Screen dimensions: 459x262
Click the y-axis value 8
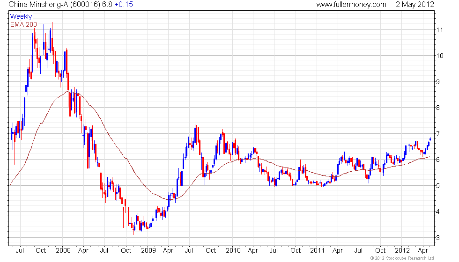(x=438, y=108)
